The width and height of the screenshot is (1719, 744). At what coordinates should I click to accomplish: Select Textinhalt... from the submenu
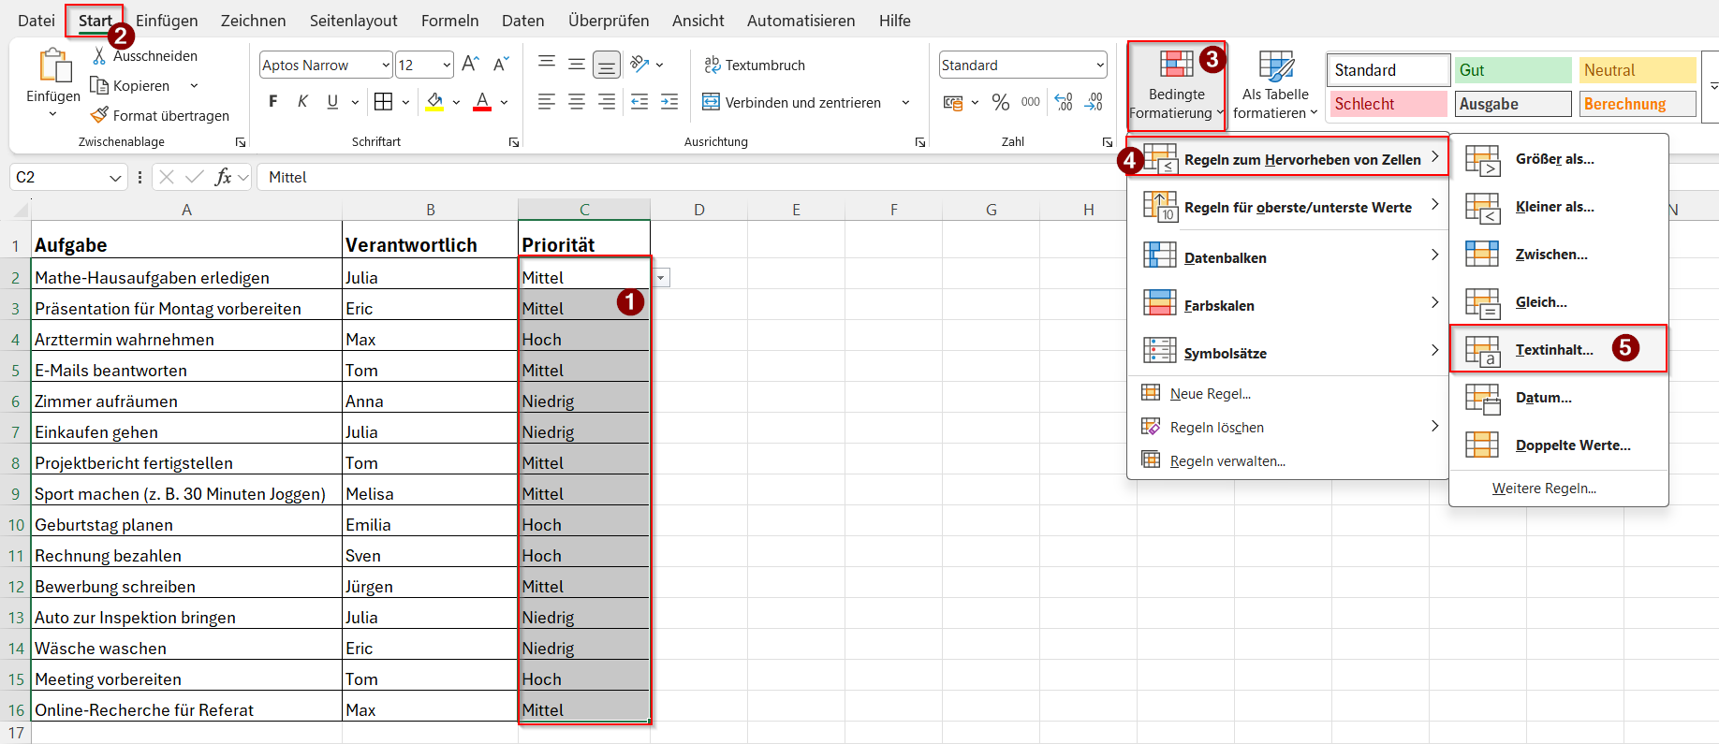coord(1554,349)
